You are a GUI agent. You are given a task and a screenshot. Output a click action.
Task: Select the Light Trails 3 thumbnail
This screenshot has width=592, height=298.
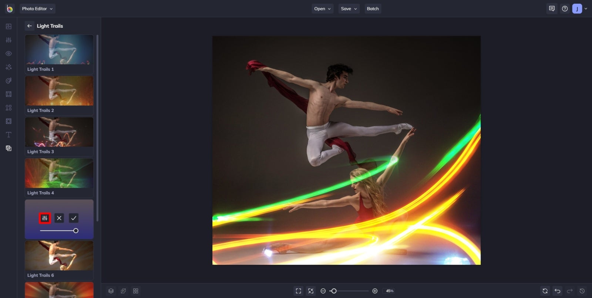(x=59, y=137)
